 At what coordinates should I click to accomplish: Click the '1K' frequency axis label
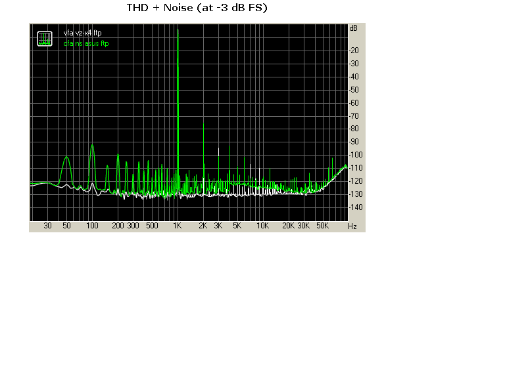(x=178, y=226)
